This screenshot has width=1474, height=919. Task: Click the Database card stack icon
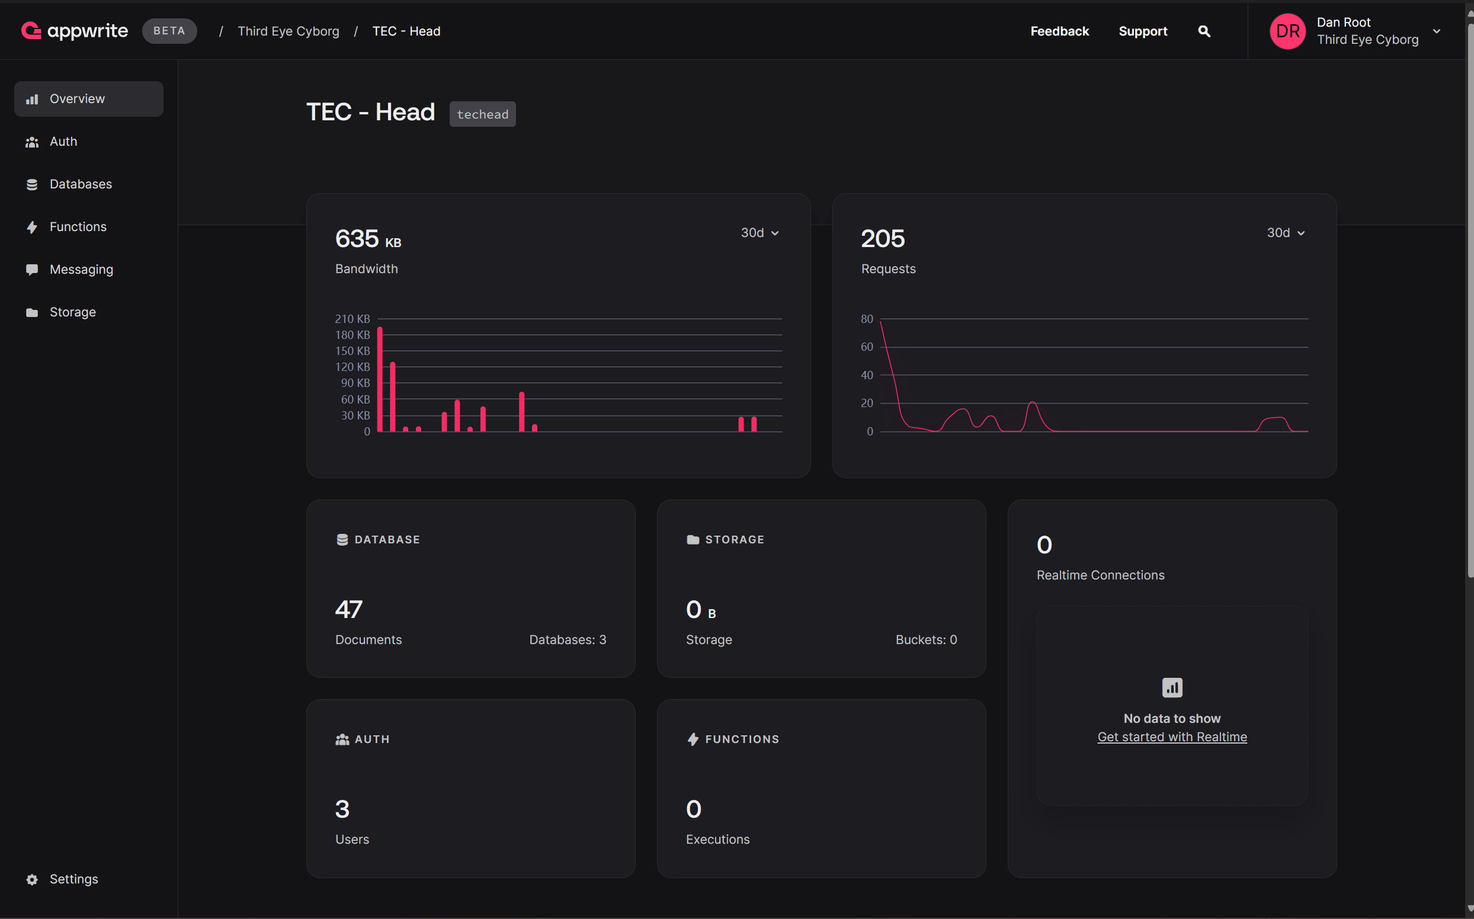[342, 540]
